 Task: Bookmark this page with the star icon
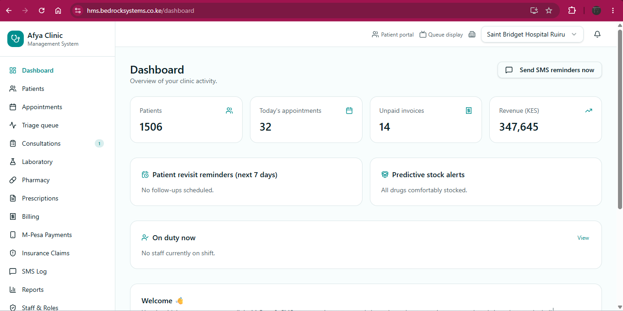[x=549, y=11]
